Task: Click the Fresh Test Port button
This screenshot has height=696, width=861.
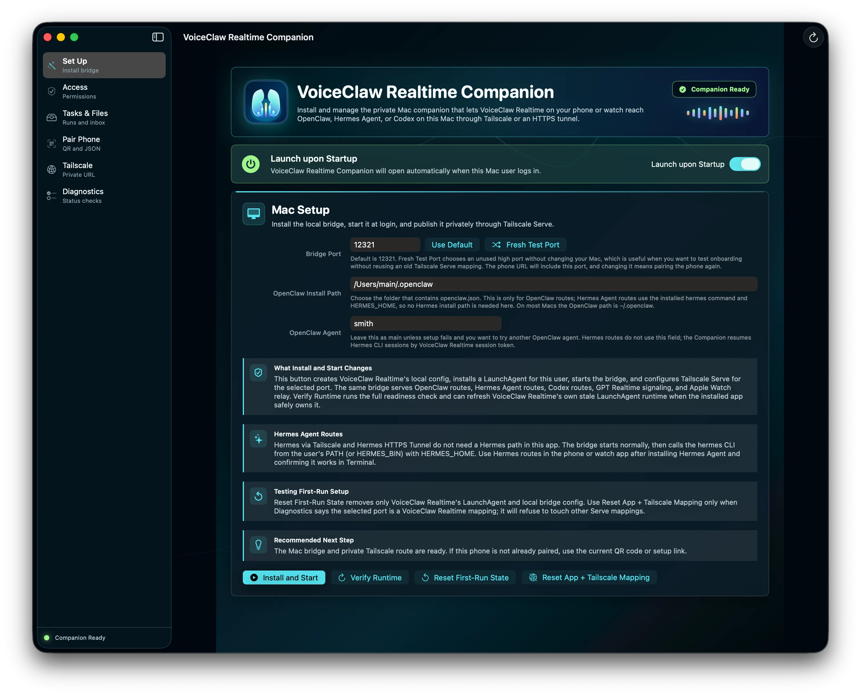Action: pyautogui.click(x=526, y=245)
